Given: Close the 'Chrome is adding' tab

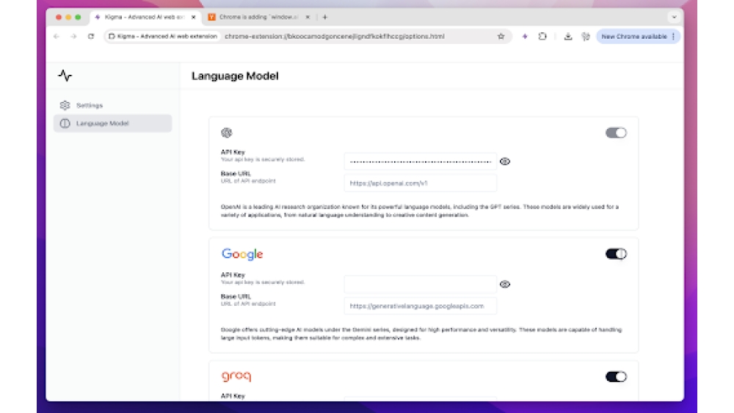Looking at the screenshot, I should pyautogui.click(x=308, y=18).
